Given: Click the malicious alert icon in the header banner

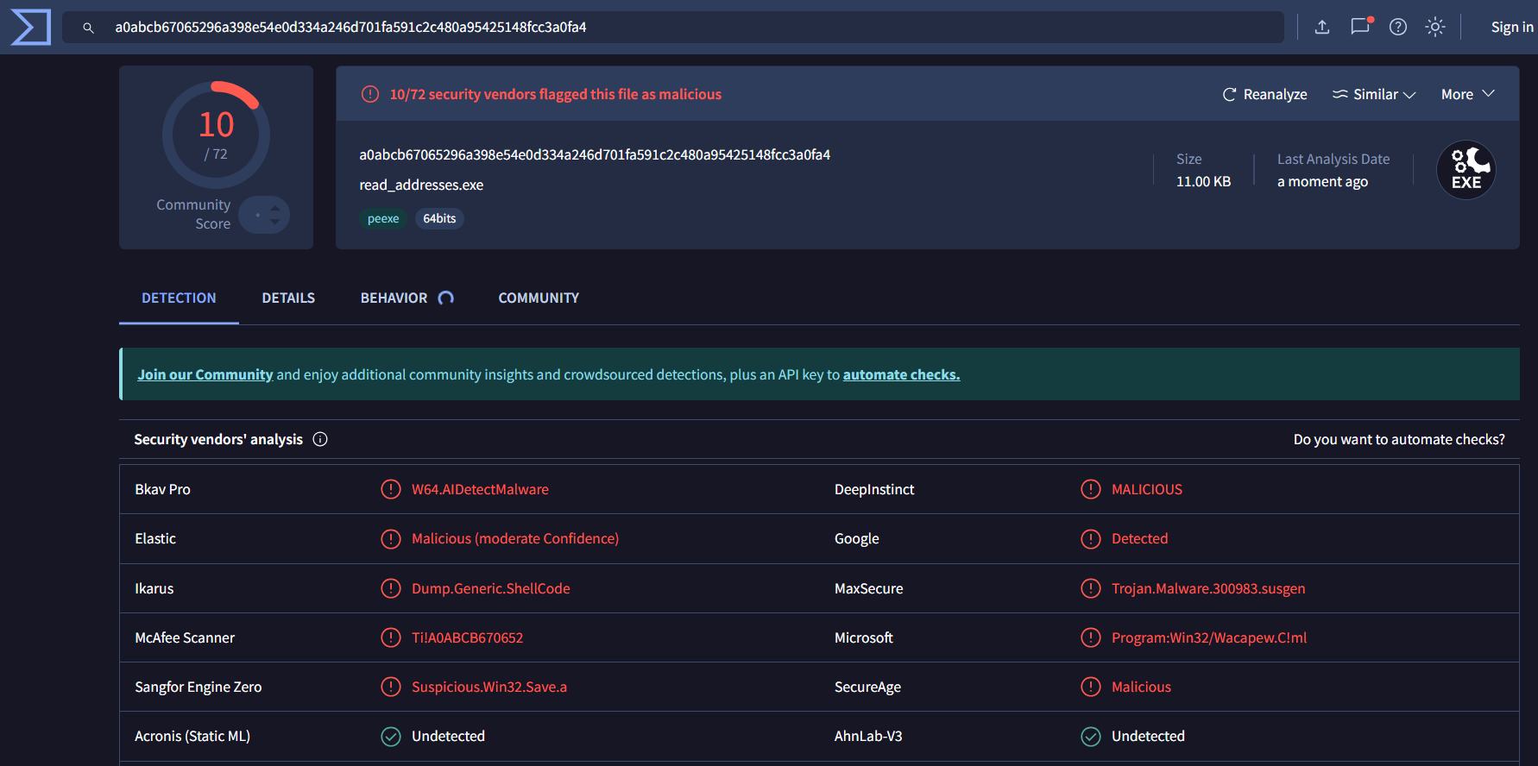Looking at the screenshot, I should click(x=370, y=94).
